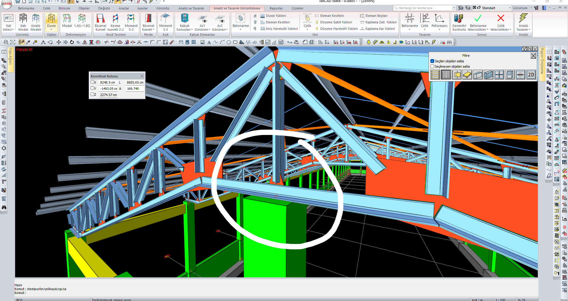Screen dimensions: 568x301
Task: Close the Filtre panel
Action: tap(533, 56)
